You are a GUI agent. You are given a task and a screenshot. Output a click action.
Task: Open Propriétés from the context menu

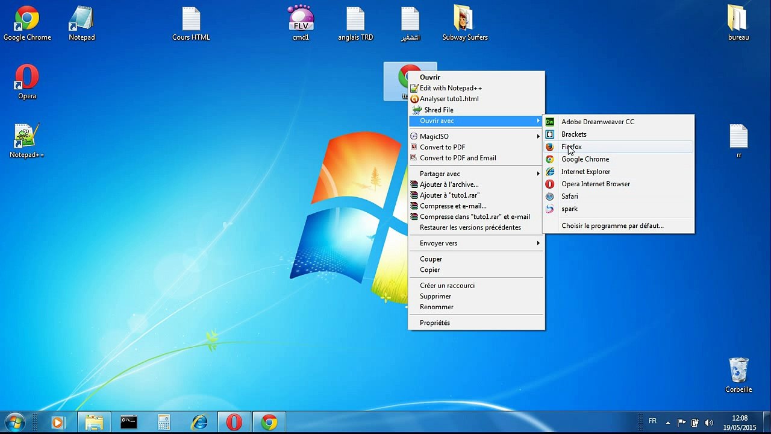(x=476, y=322)
